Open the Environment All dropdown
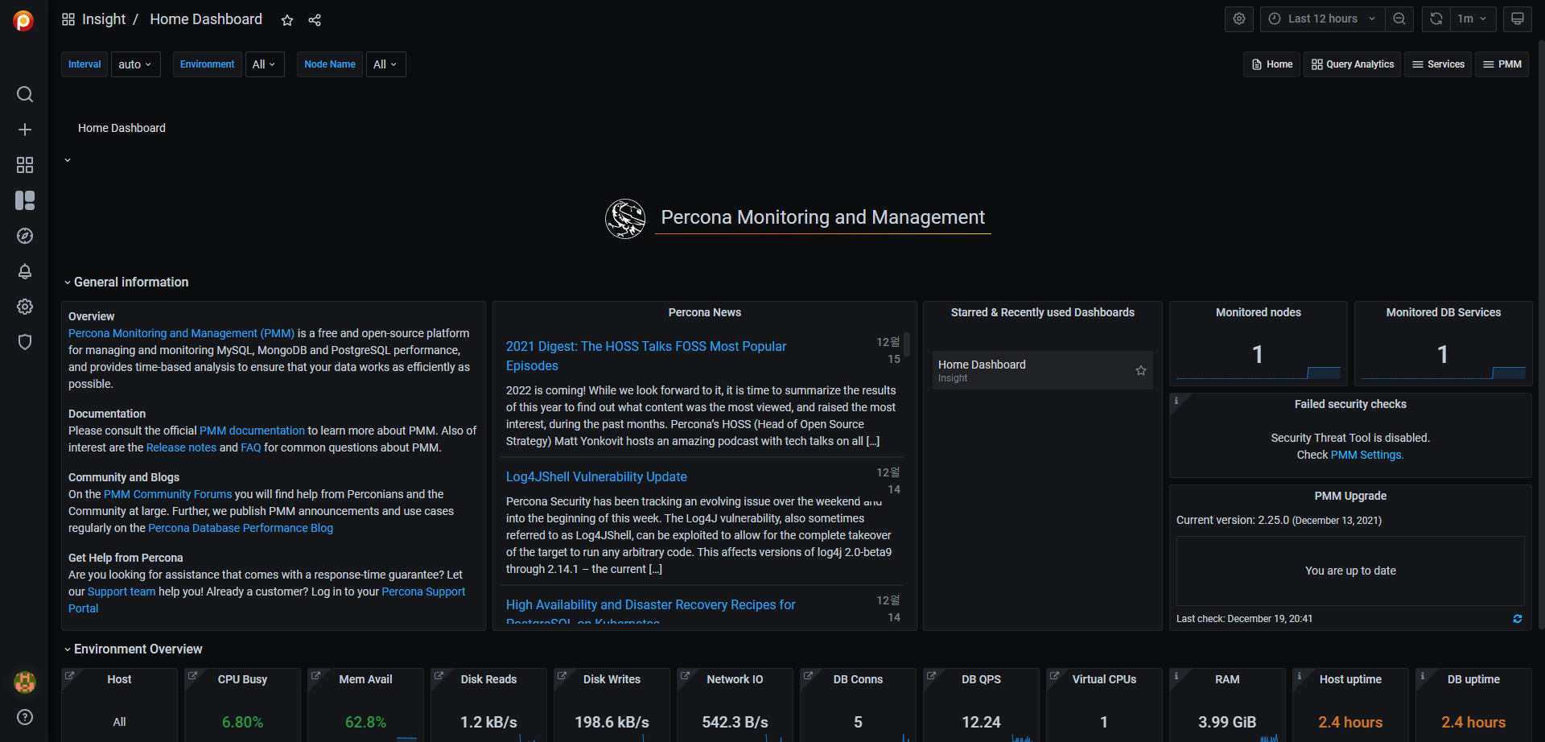The image size is (1545, 742). click(x=264, y=64)
